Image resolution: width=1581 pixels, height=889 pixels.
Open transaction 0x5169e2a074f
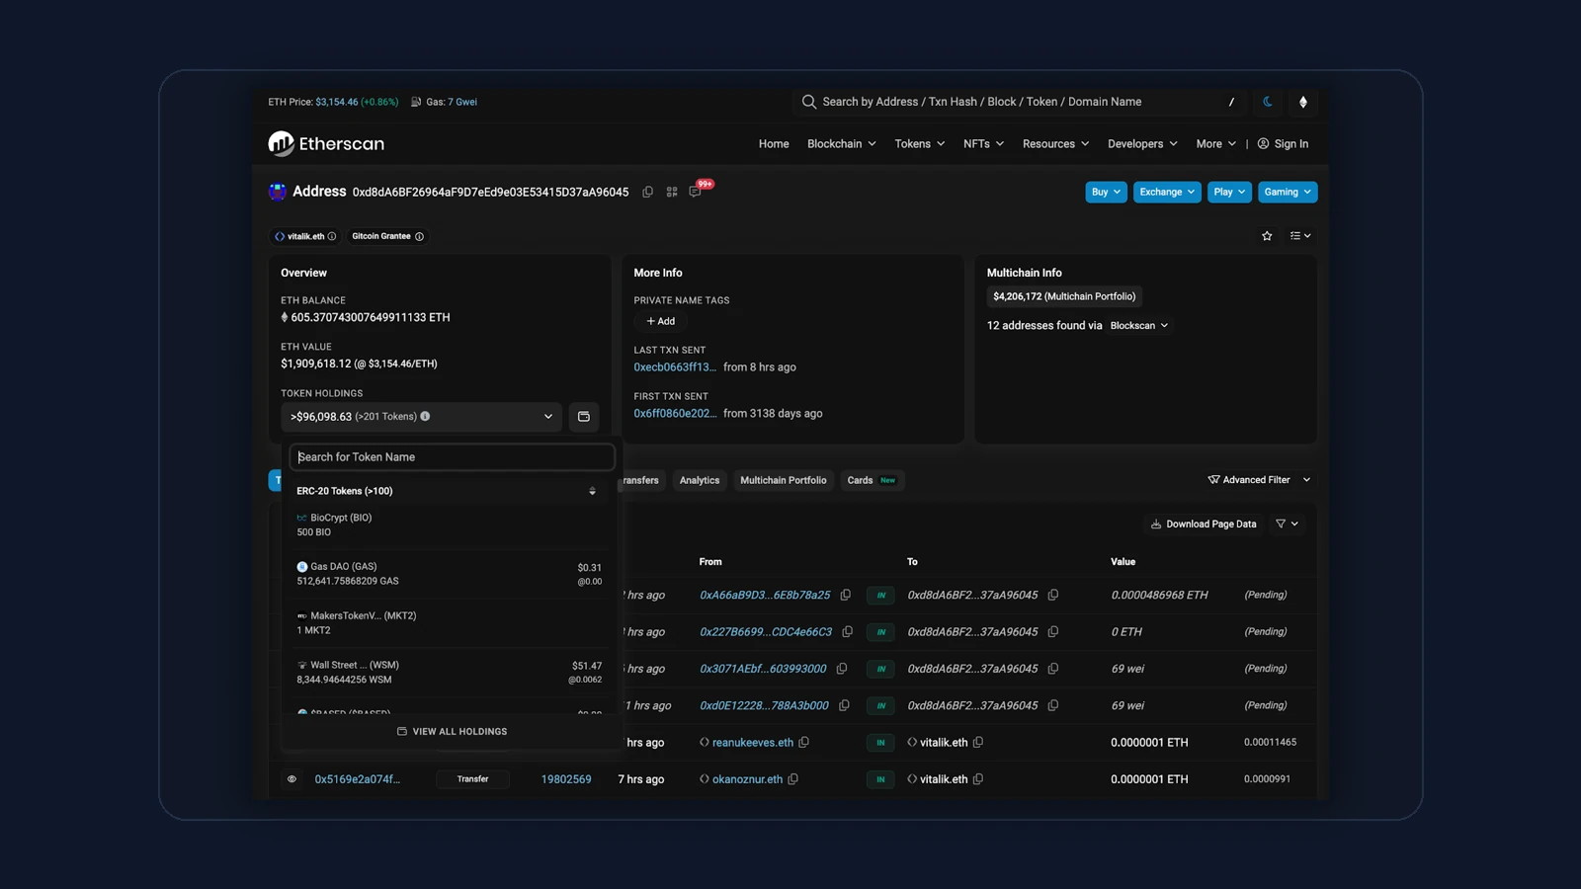click(x=358, y=779)
